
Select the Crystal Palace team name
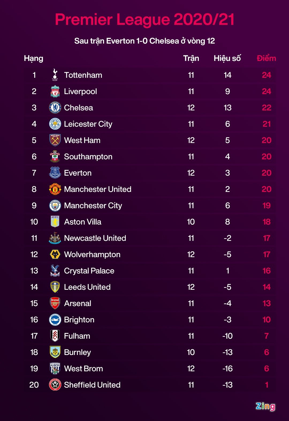pos(89,271)
